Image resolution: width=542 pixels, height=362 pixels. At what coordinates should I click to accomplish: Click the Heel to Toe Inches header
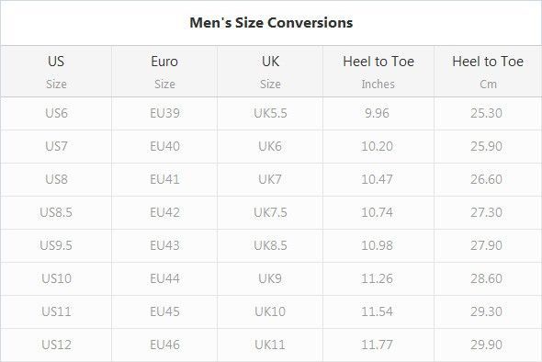click(378, 72)
